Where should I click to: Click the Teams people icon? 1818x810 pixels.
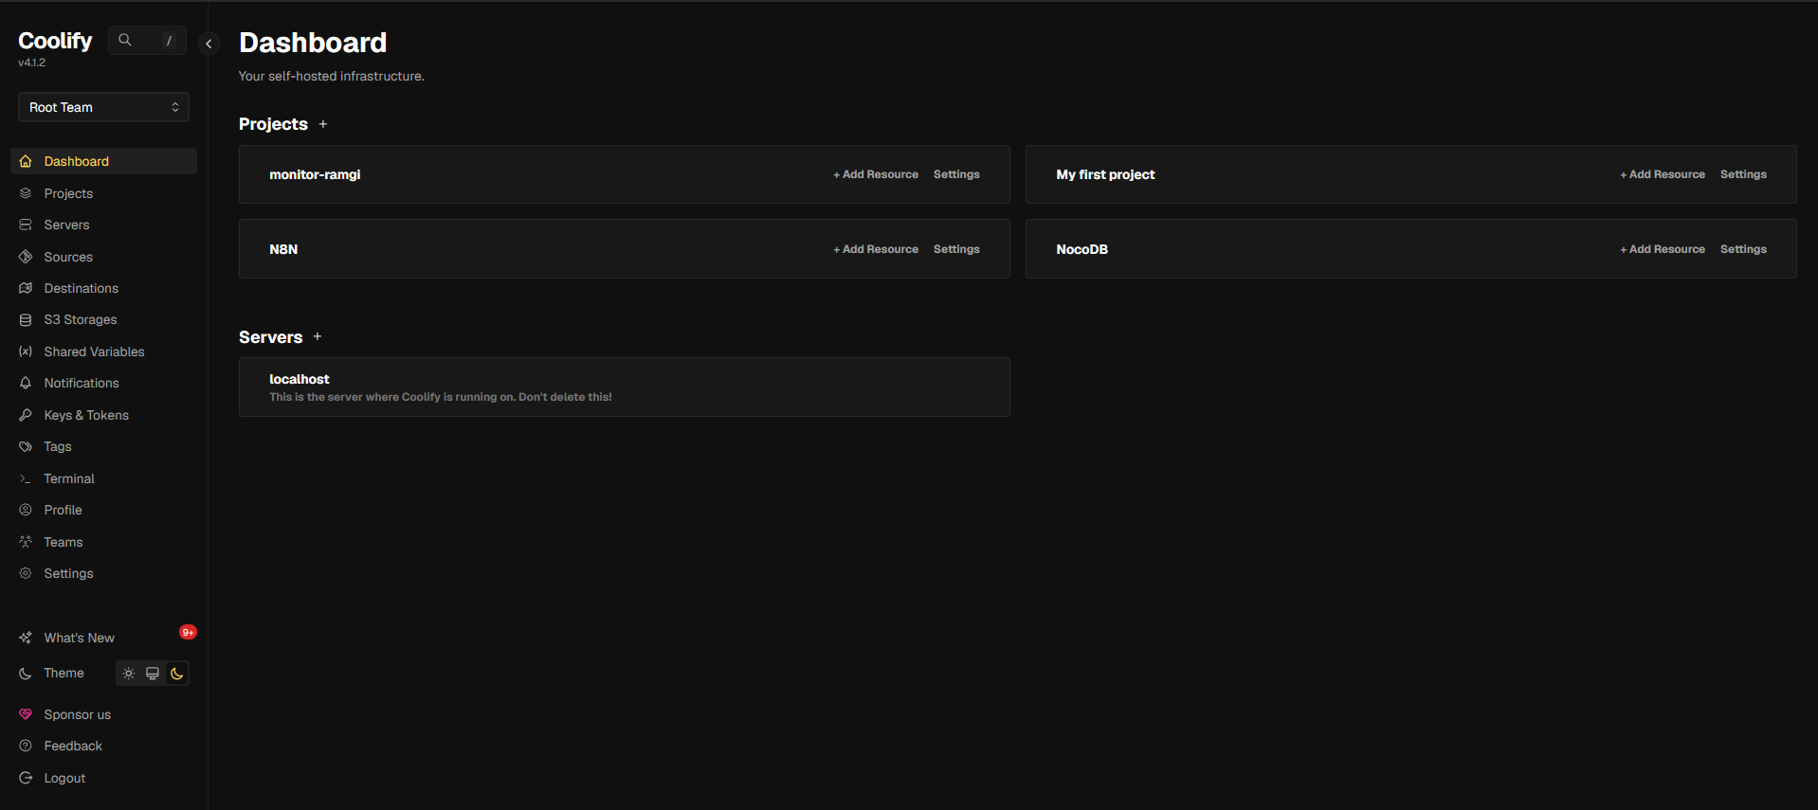(x=26, y=542)
